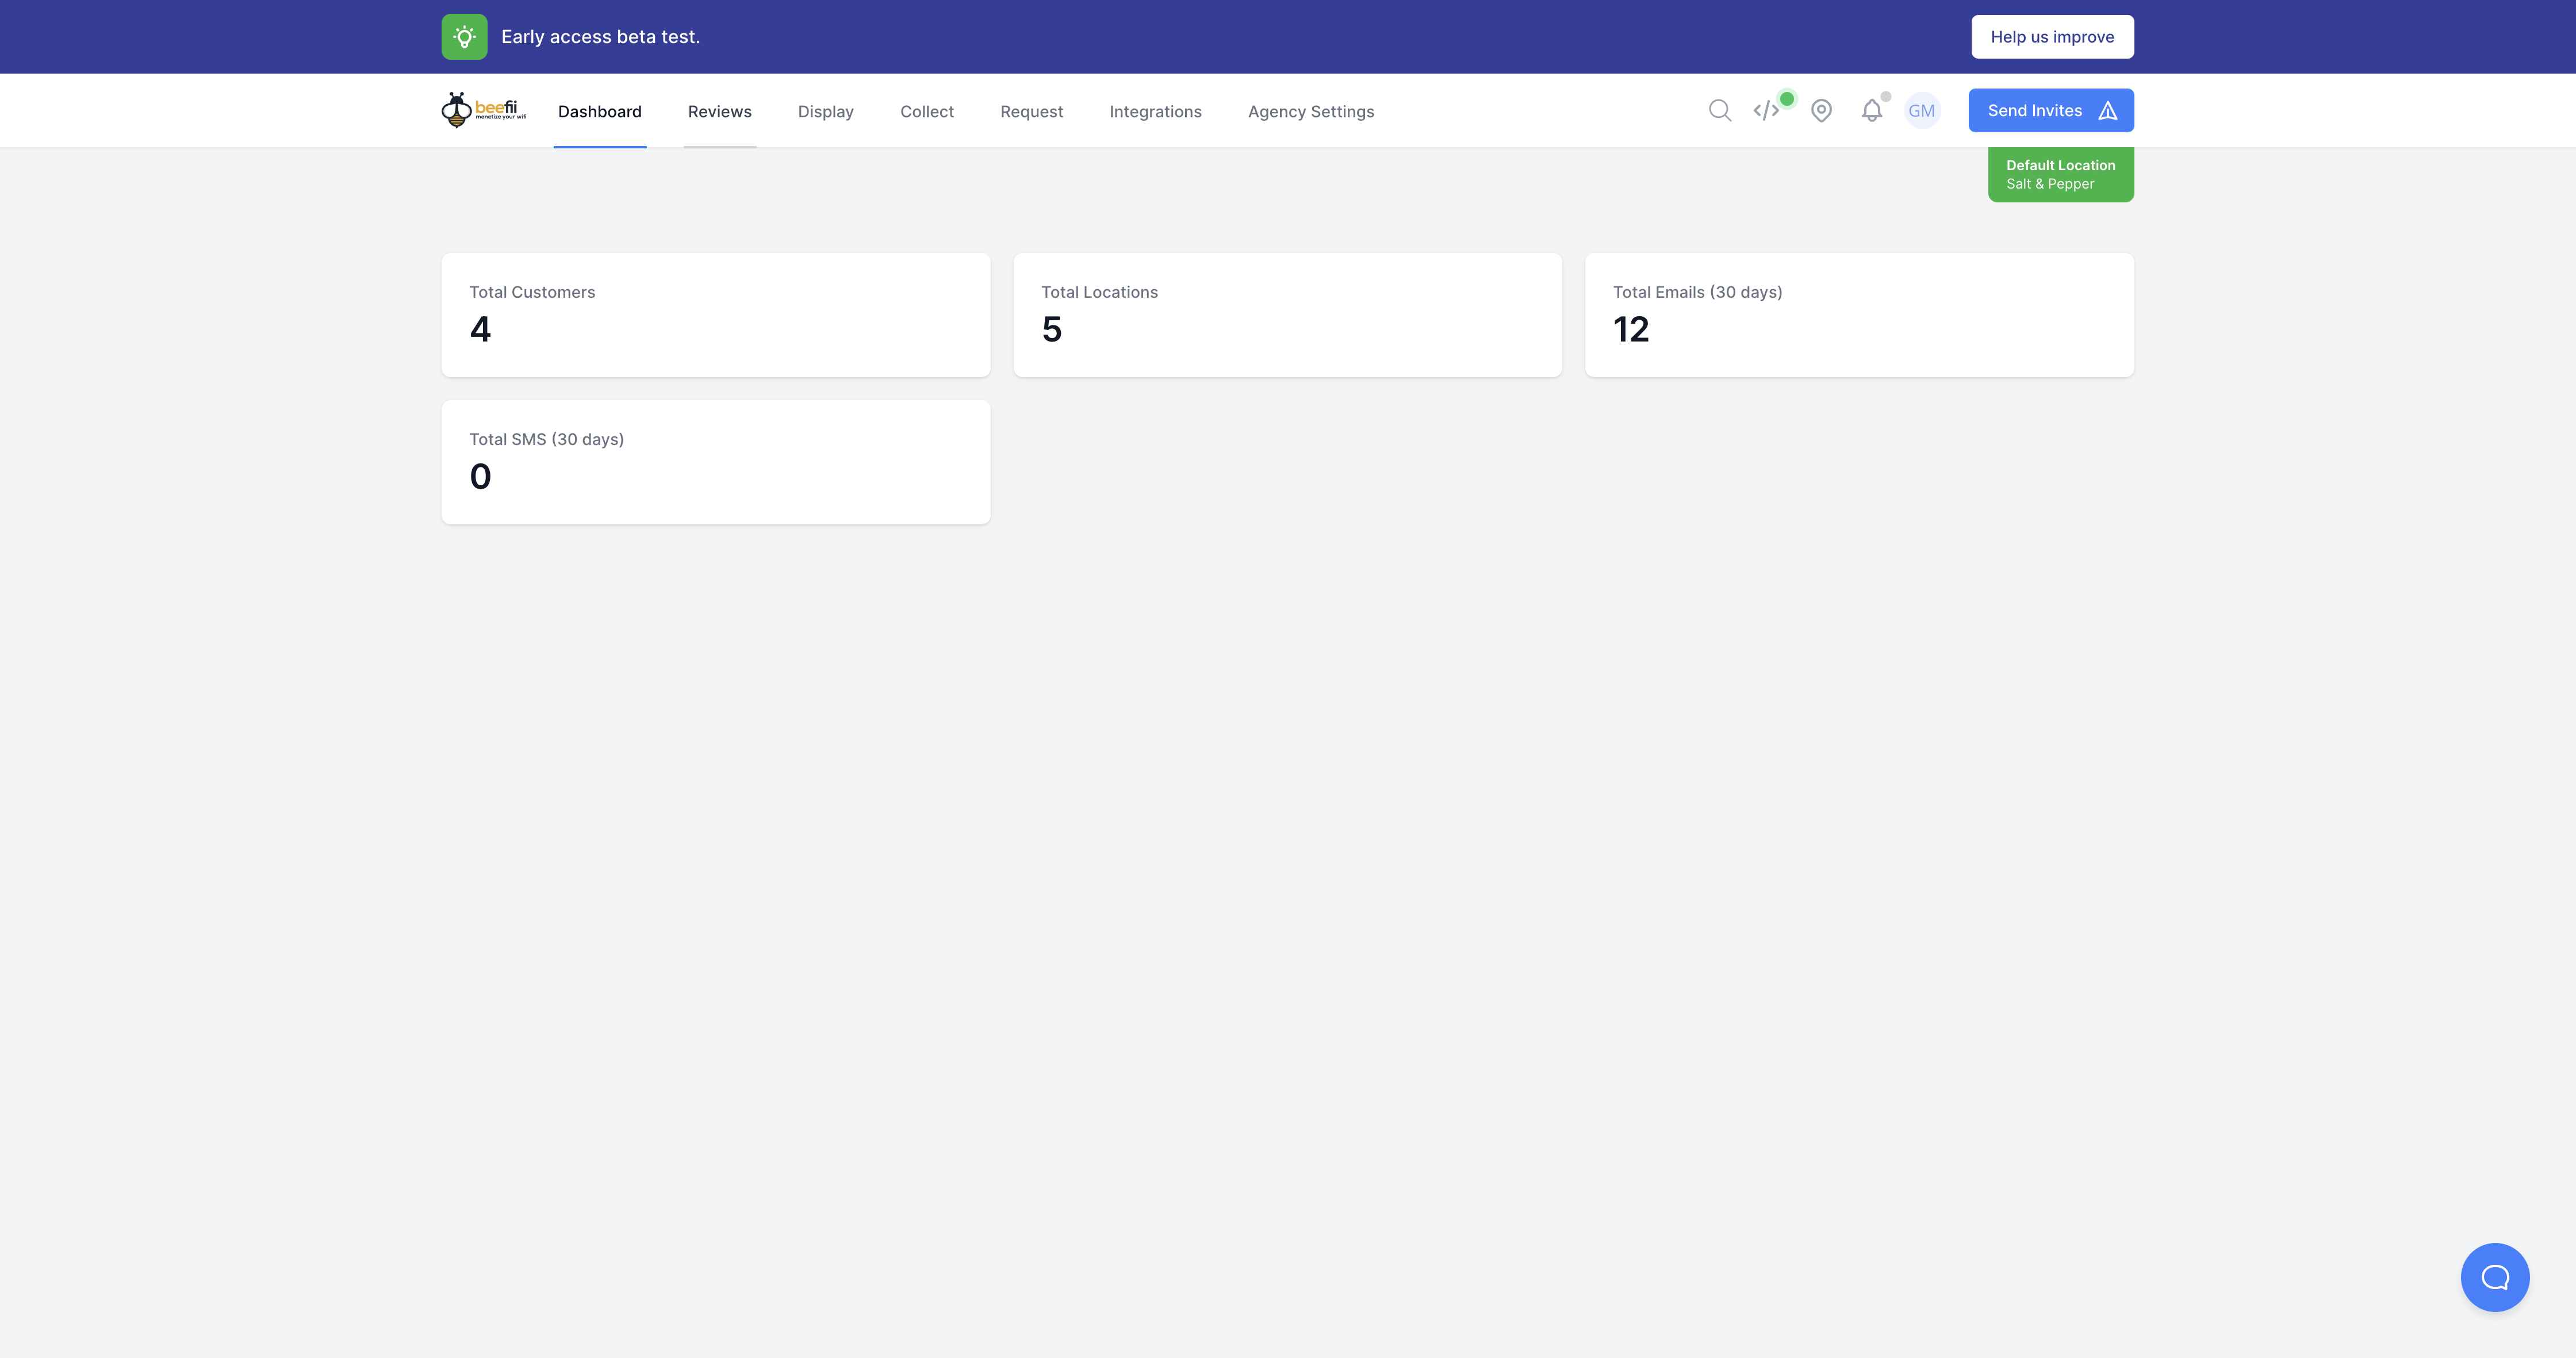This screenshot has width=2576, height=1358.
Task: Click the search magnifier icon
Action: [x=1719, y=111]
